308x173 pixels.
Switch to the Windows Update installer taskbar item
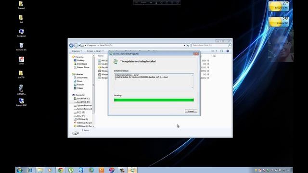132,170
